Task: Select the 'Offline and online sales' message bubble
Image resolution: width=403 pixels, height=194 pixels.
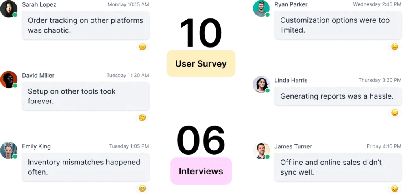Action: [338, 167]
